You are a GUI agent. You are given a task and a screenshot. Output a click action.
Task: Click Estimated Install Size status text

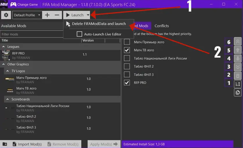click(x=144, y=144)
